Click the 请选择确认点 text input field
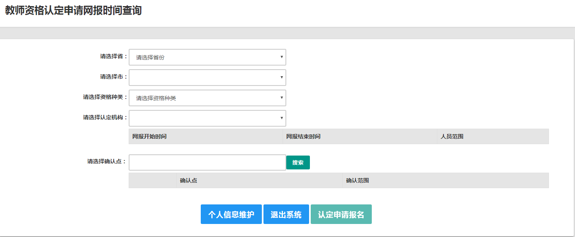 (207, 162)
